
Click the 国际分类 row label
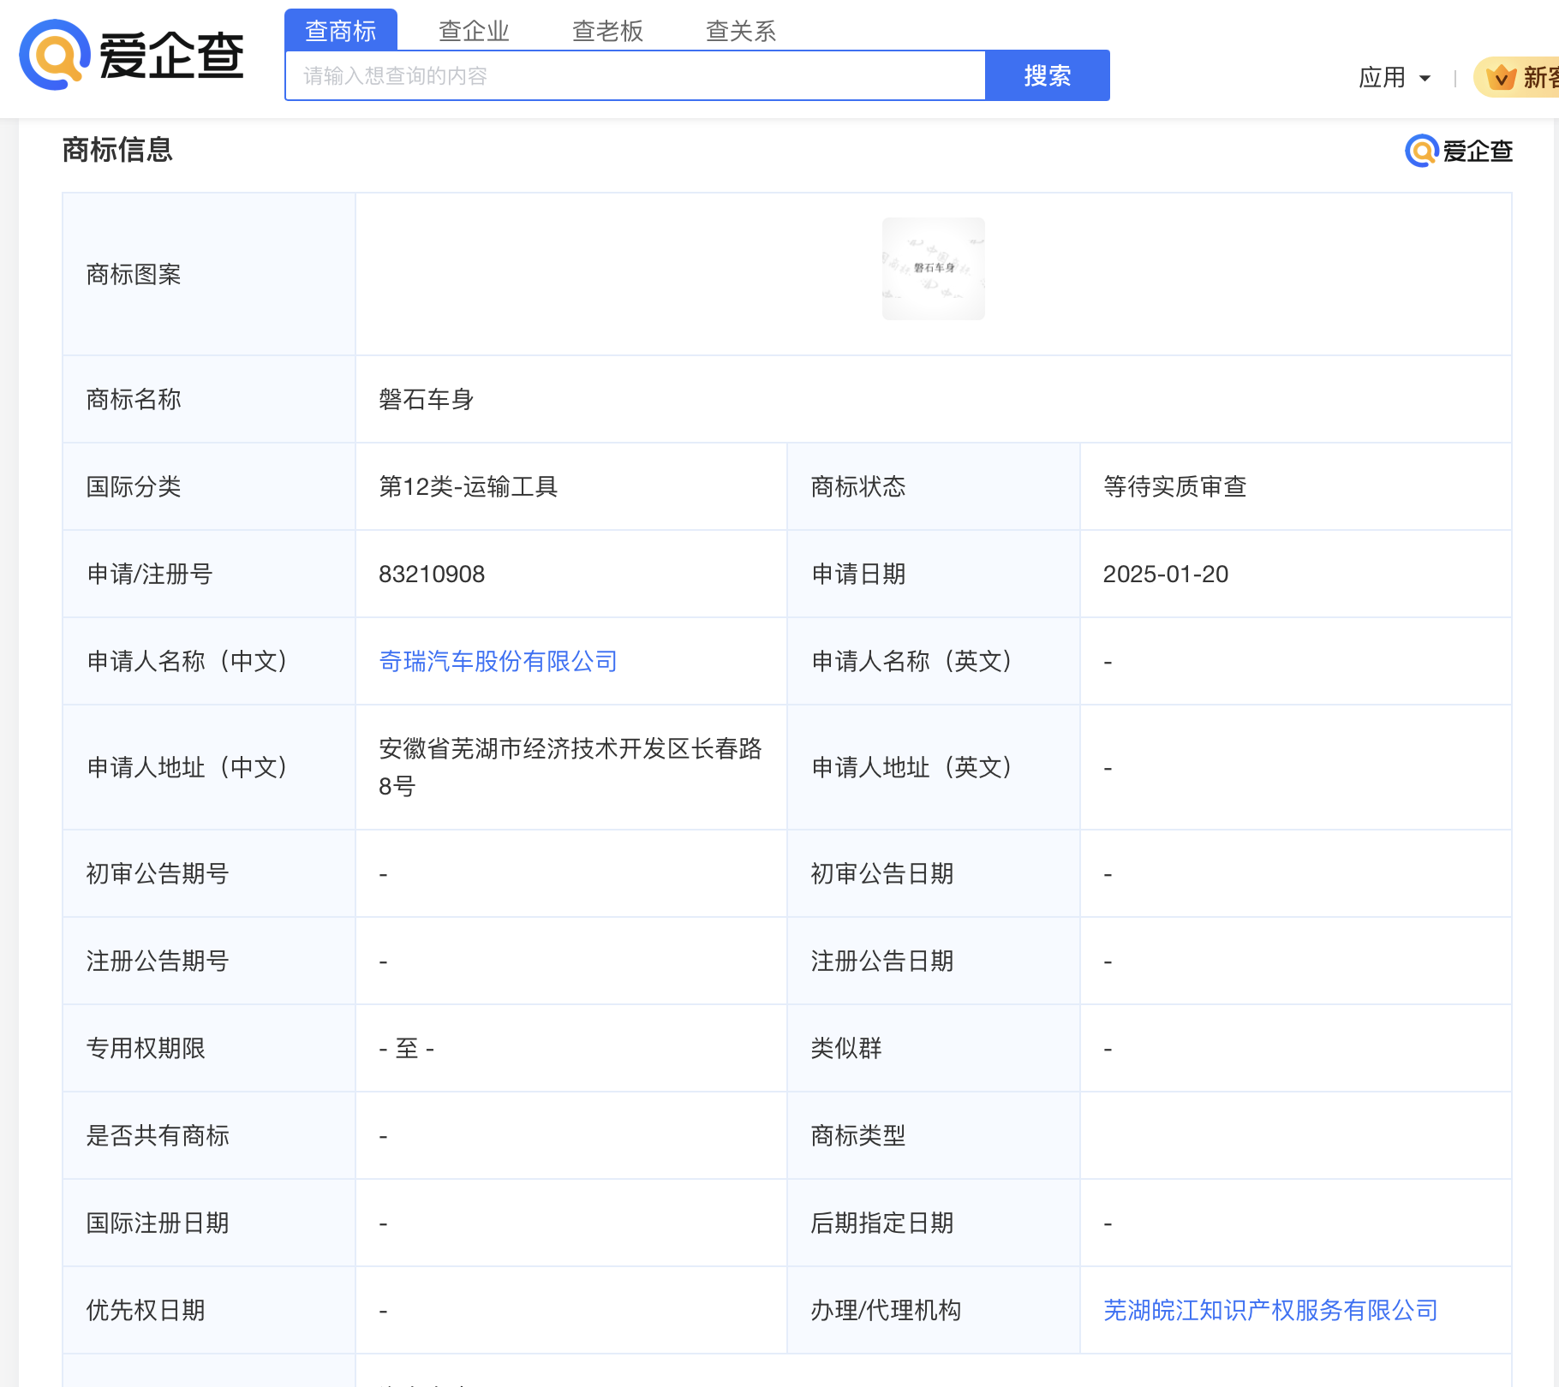[134, 486]
